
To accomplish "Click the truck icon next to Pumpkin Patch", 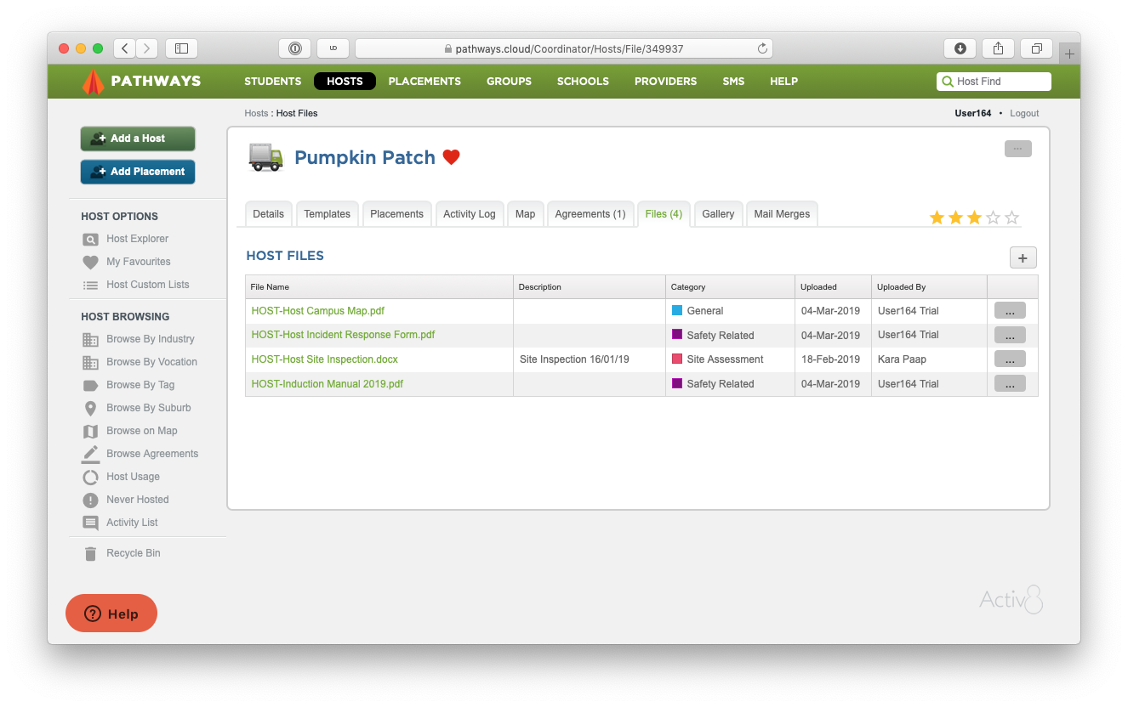I will pyautogui.click(x=265, y=157).
